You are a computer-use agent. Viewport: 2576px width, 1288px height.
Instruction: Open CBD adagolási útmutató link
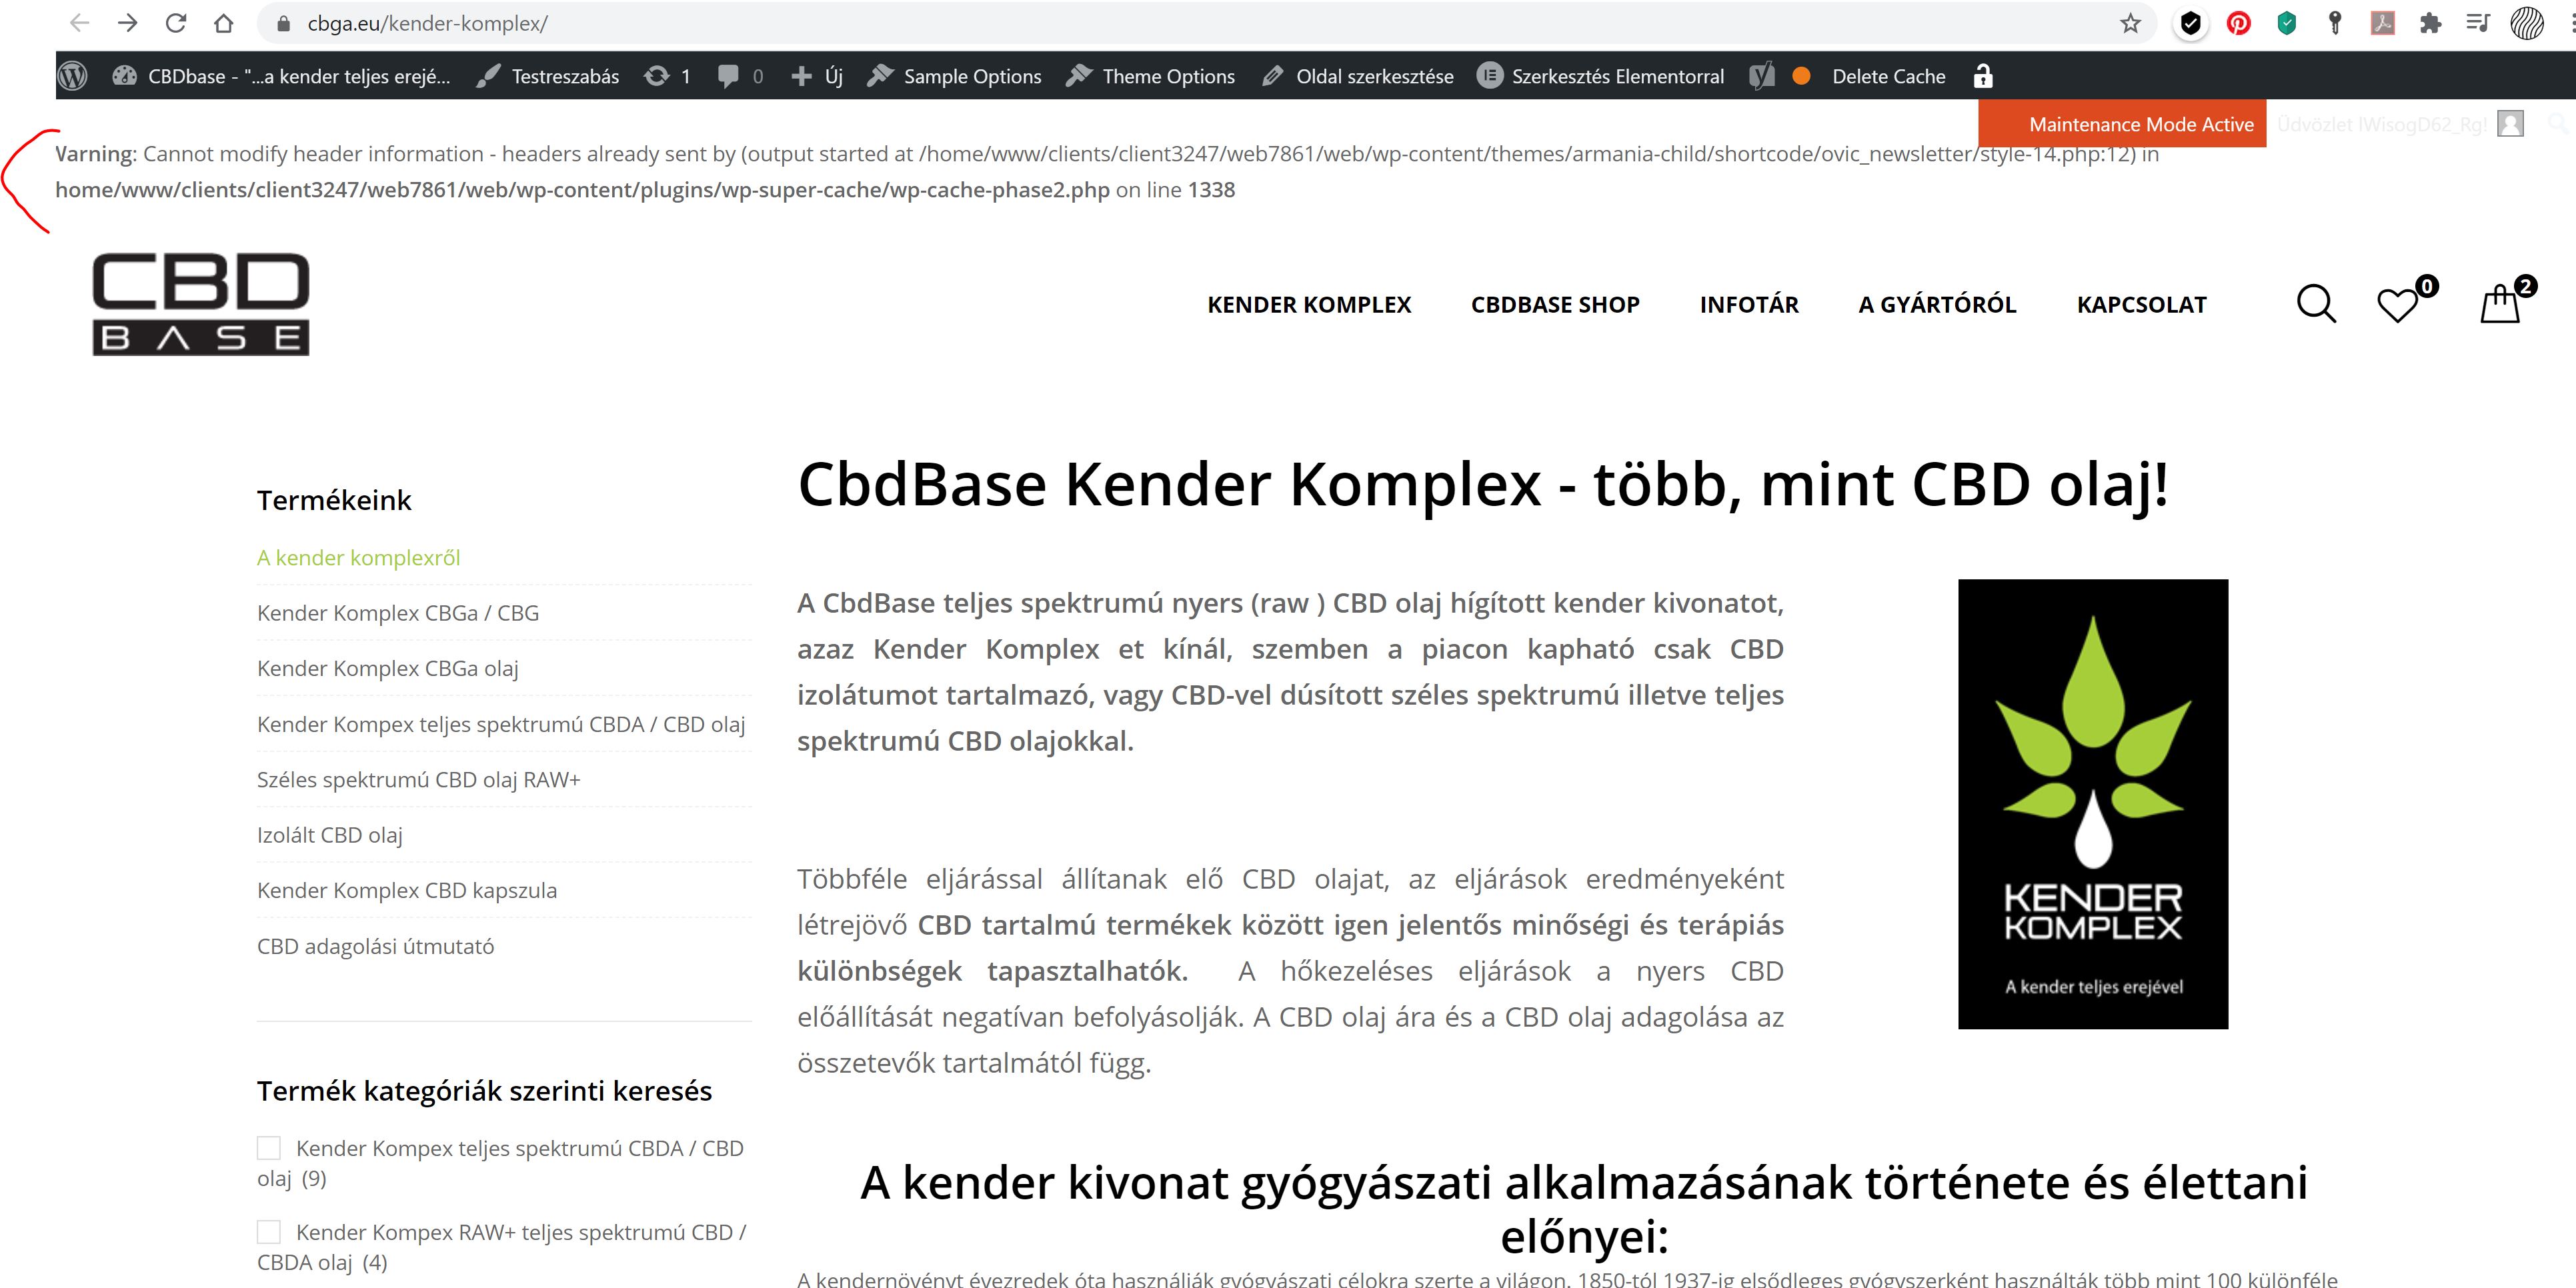pos(375,946)
